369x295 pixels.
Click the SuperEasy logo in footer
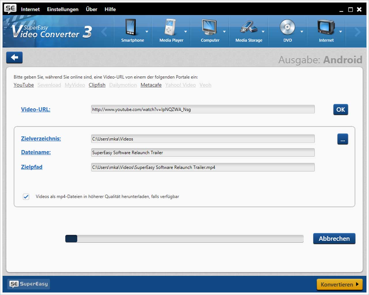[29, 284]
